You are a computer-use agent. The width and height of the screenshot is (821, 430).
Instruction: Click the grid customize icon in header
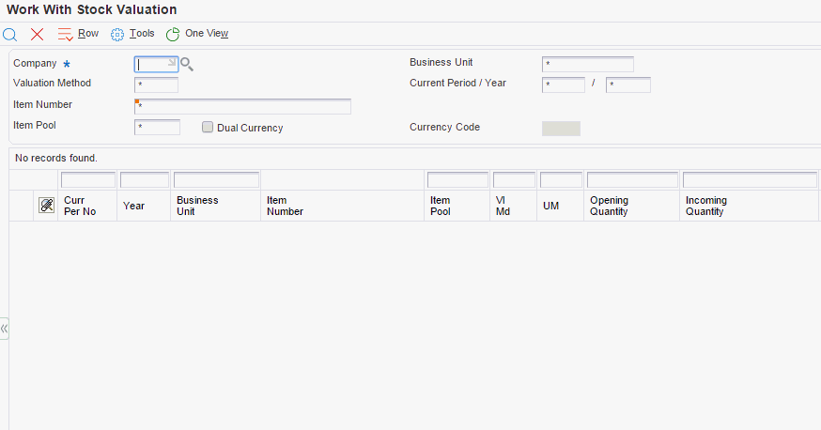click(46, 206)
